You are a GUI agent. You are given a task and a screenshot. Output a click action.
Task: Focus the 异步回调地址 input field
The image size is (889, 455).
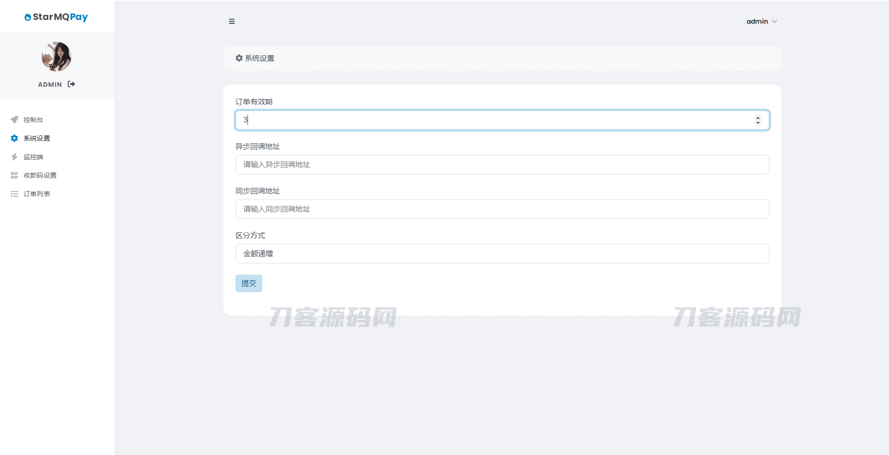502,165
